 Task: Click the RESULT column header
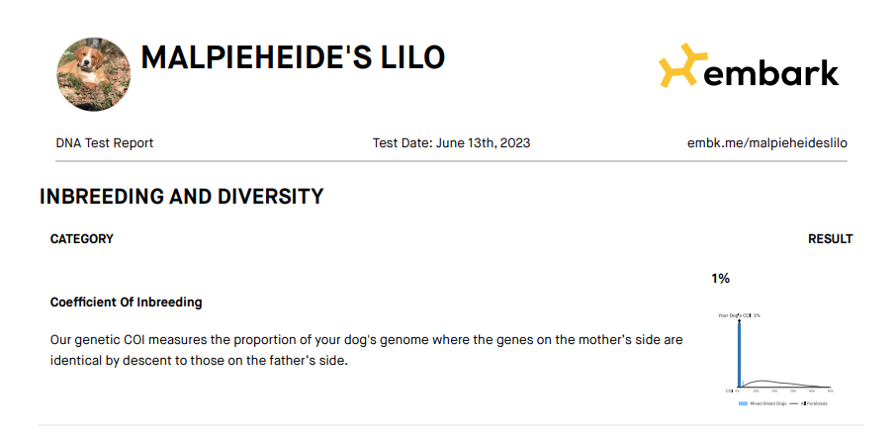[x=830, y=239]
